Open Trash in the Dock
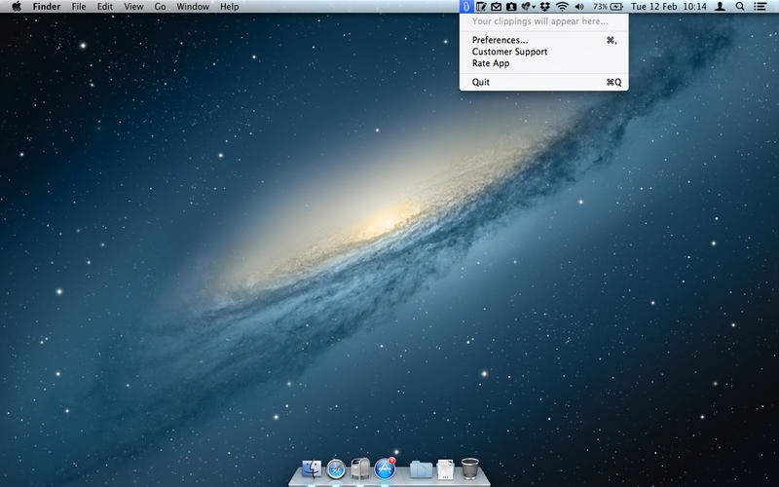The width and height of the screenshot is (779, 487). [x=469, y=468]
